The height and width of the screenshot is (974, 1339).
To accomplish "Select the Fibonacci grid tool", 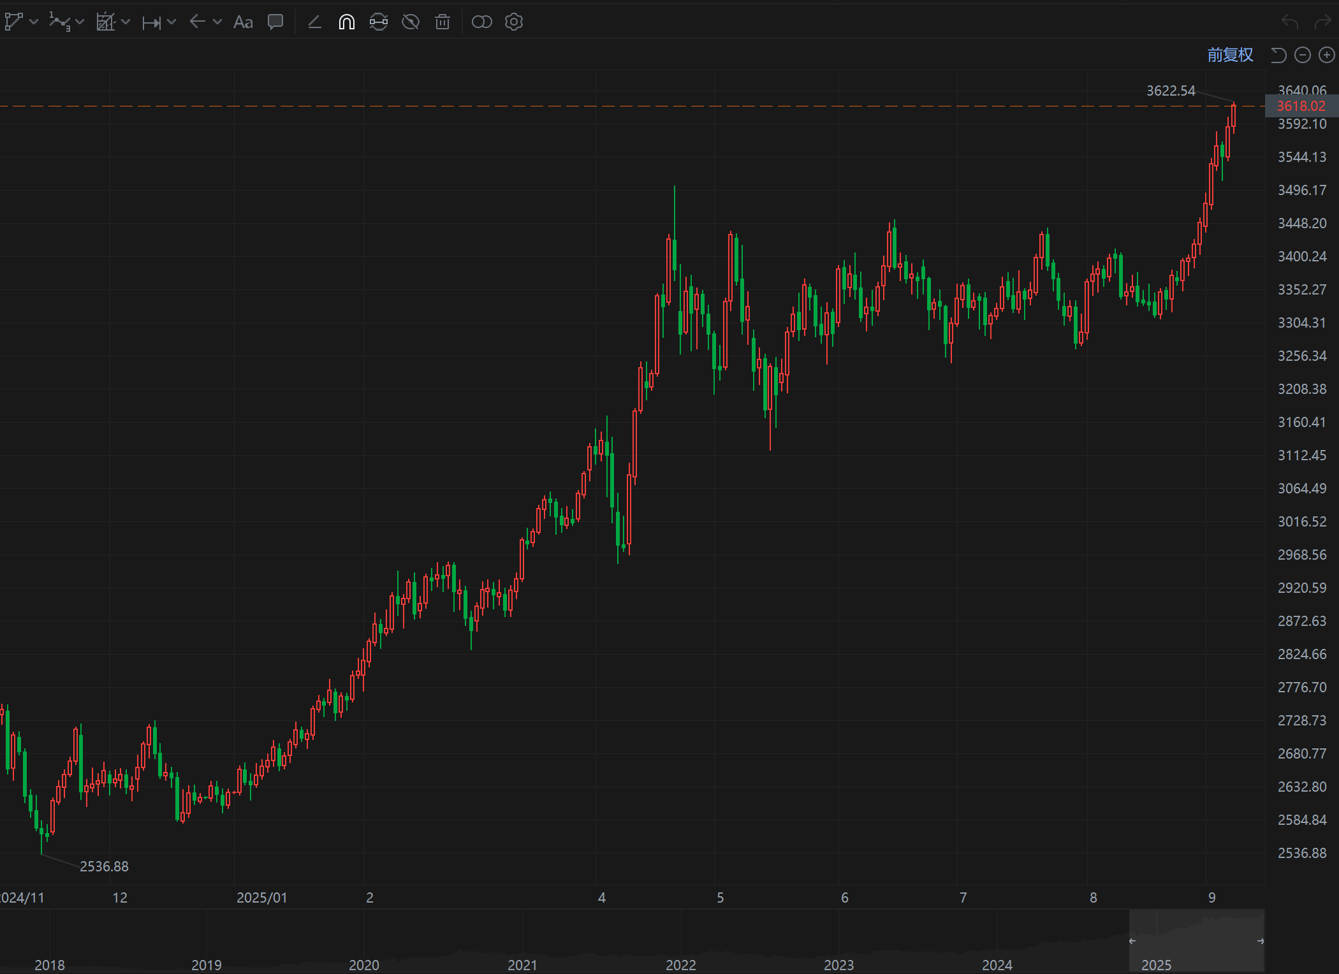I will tap(105, 22).
